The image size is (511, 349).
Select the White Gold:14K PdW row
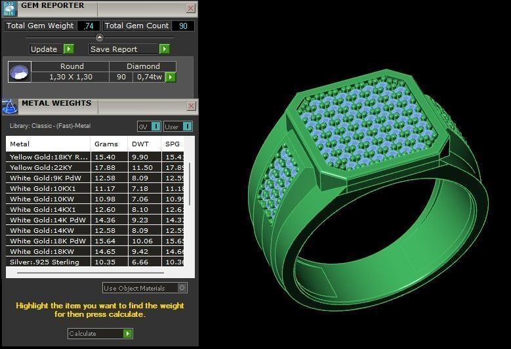(95, 220)
